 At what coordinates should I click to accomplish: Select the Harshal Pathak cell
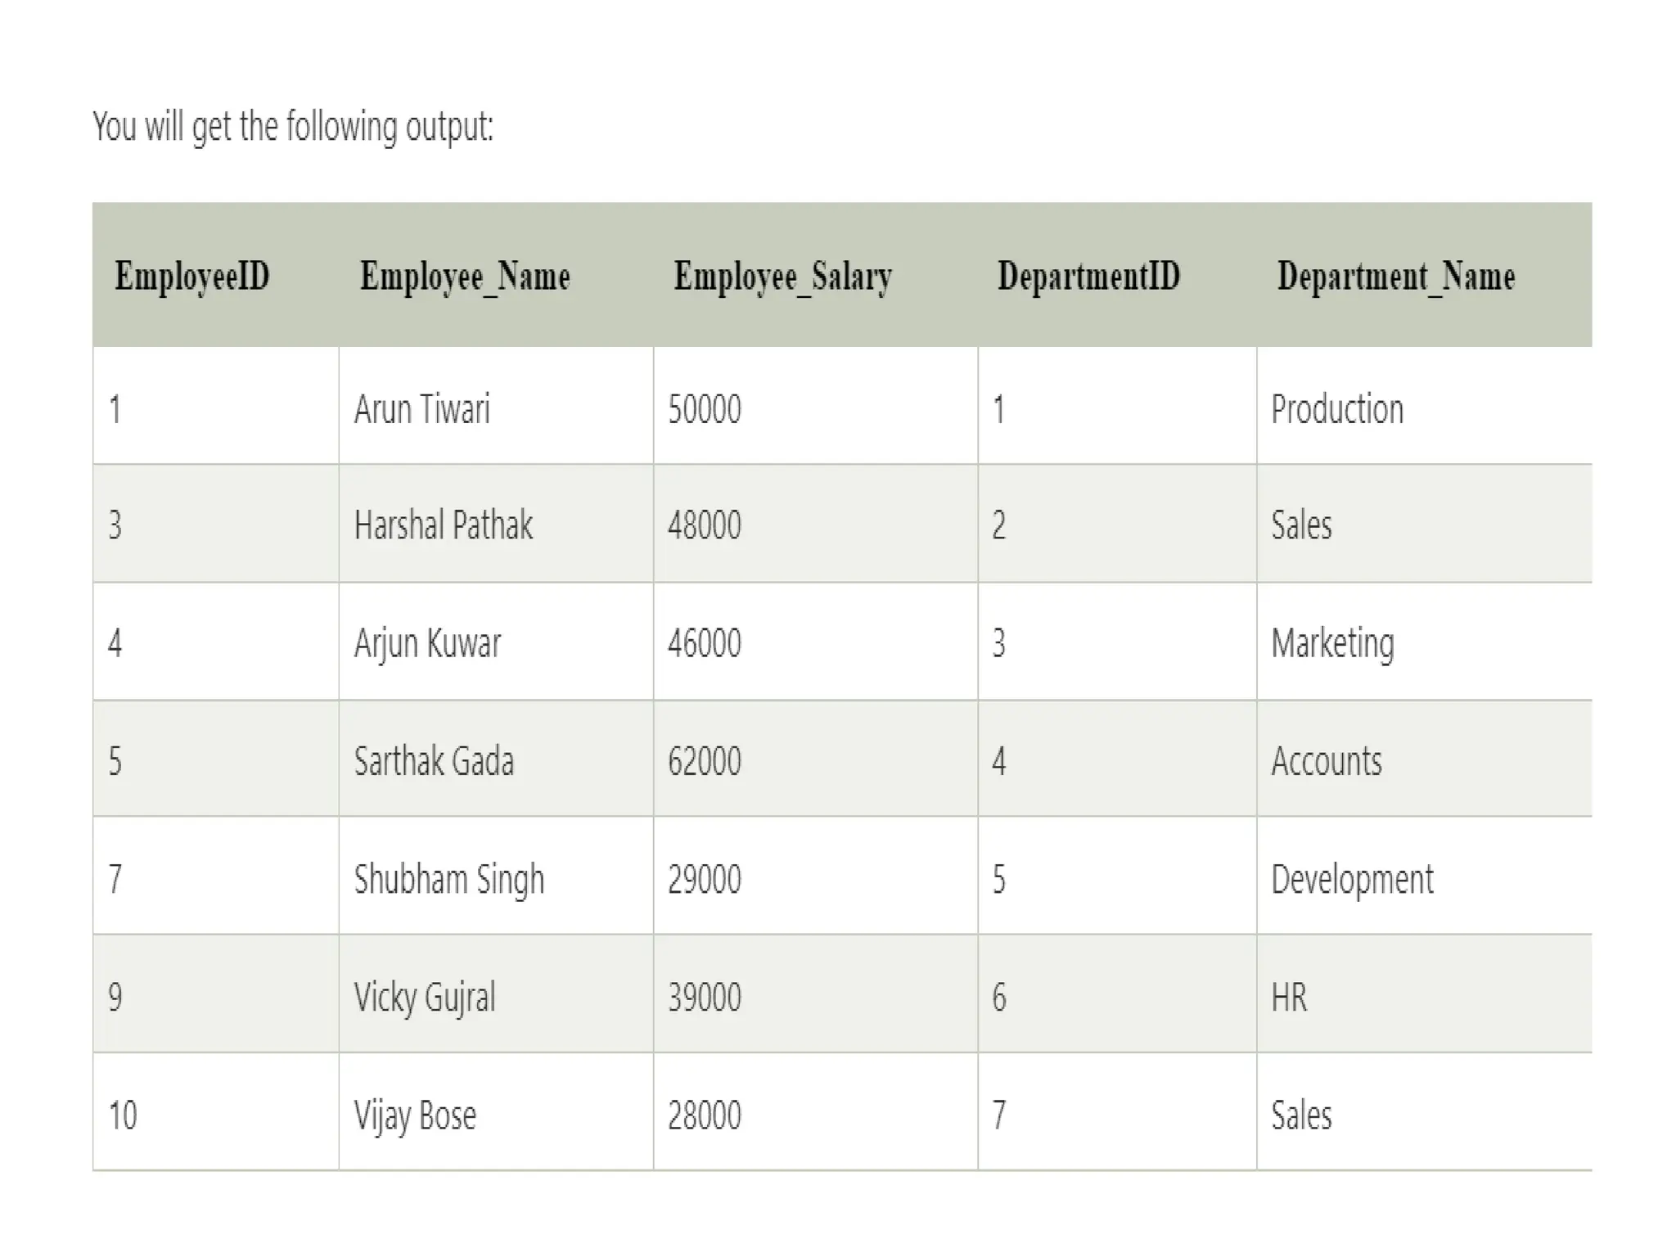443,525
